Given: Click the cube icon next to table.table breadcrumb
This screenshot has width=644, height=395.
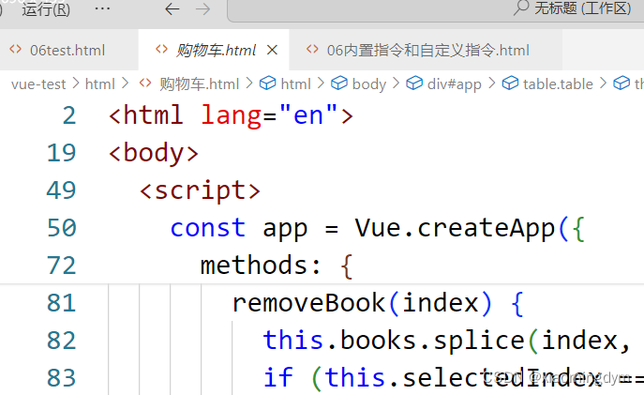Looking at the screenshot, I should (x=510, y=84).
